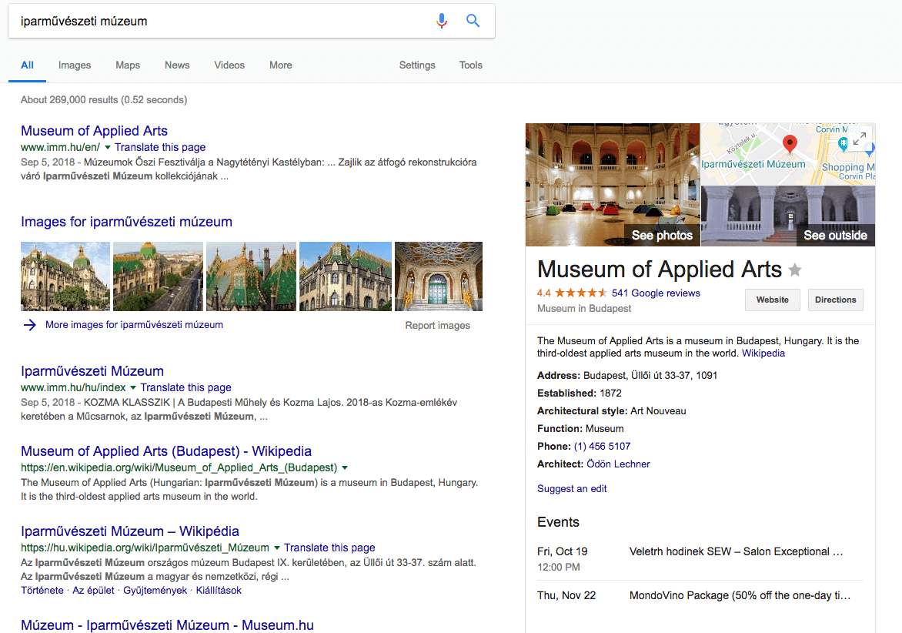Open Wikipedia link in museum description

click(763, 353)
